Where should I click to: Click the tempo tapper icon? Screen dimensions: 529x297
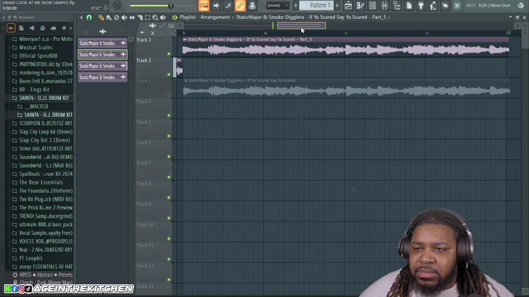click(433, 5)
